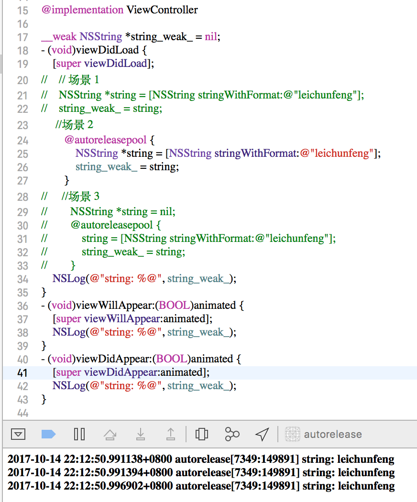Click the Step Out debug icon

[x=171, y=435]
